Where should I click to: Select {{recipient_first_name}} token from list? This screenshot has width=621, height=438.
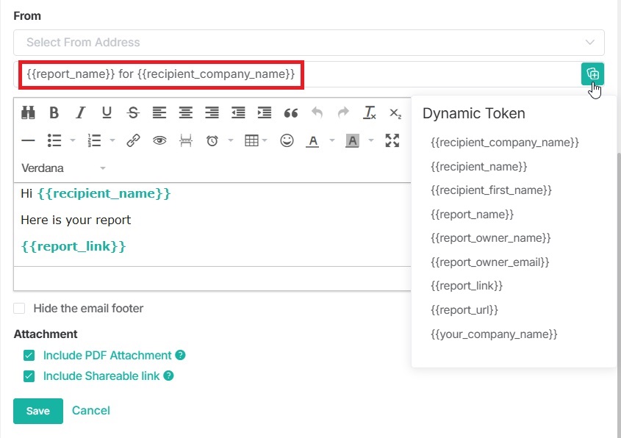click(491, 190)
